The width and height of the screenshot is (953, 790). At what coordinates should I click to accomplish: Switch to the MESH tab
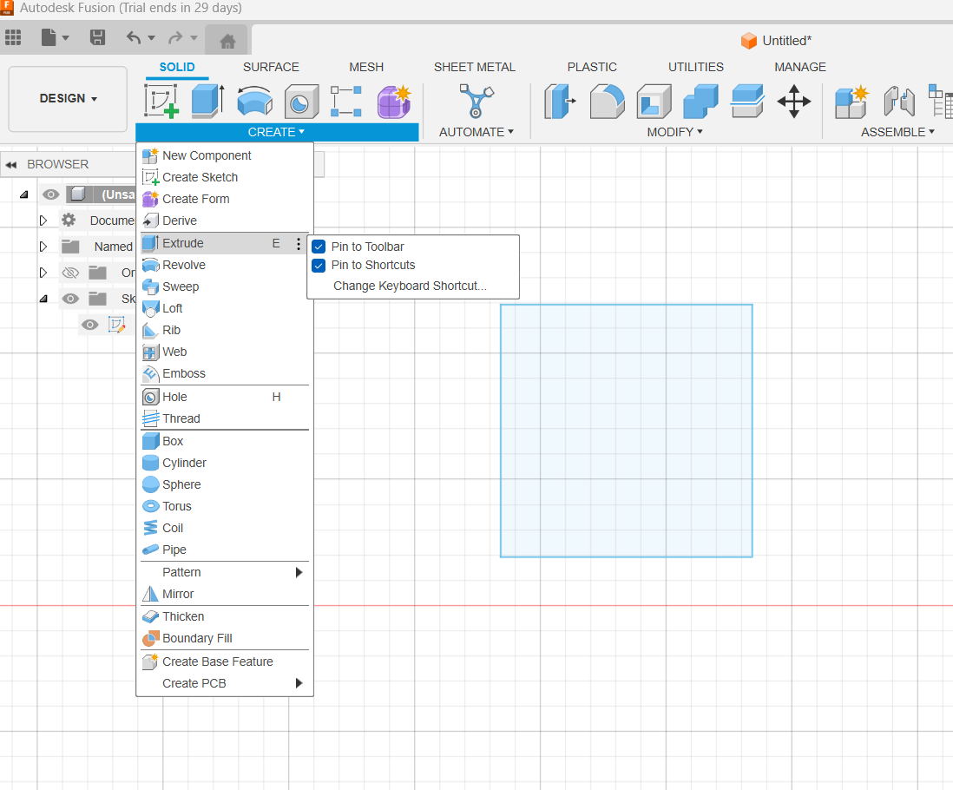366,67
